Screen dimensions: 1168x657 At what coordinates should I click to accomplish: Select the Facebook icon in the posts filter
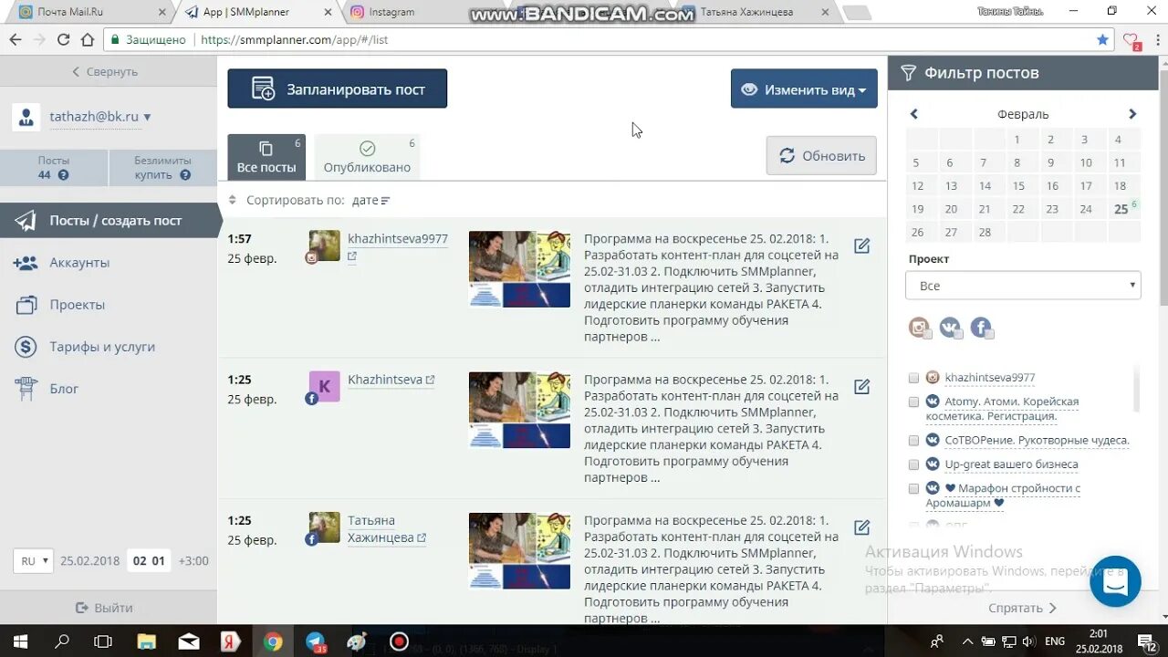tap(982, 327)
